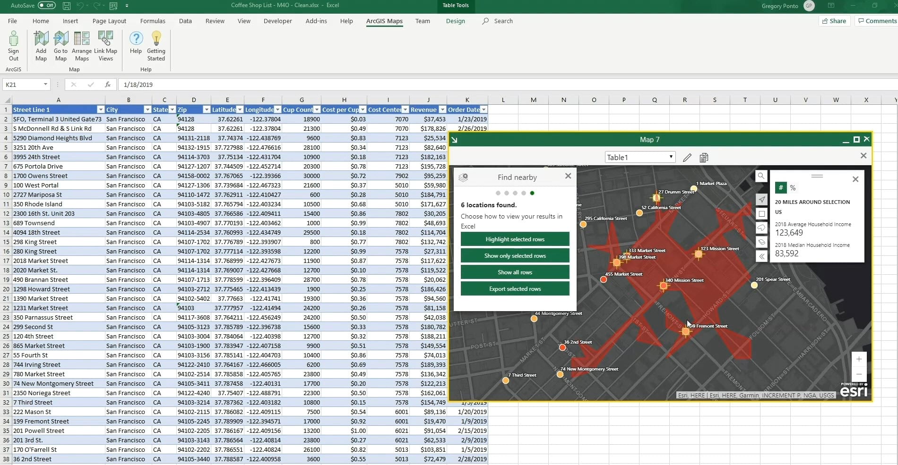Click the Highlight selected rows button

[515, 239]
